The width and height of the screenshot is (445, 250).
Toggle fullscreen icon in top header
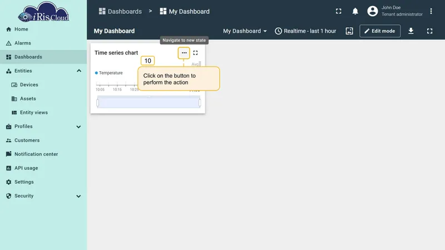[x=339, y=11]
